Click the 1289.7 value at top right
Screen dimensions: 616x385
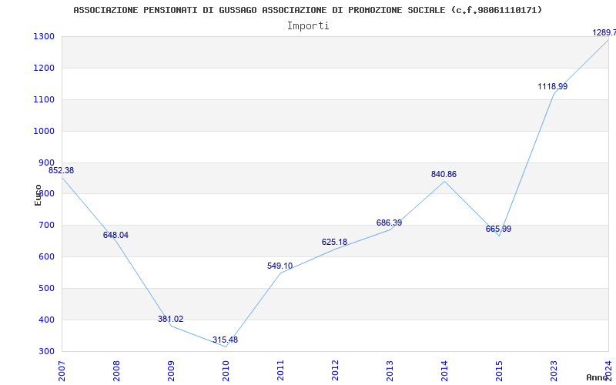[x=603, y=32]
